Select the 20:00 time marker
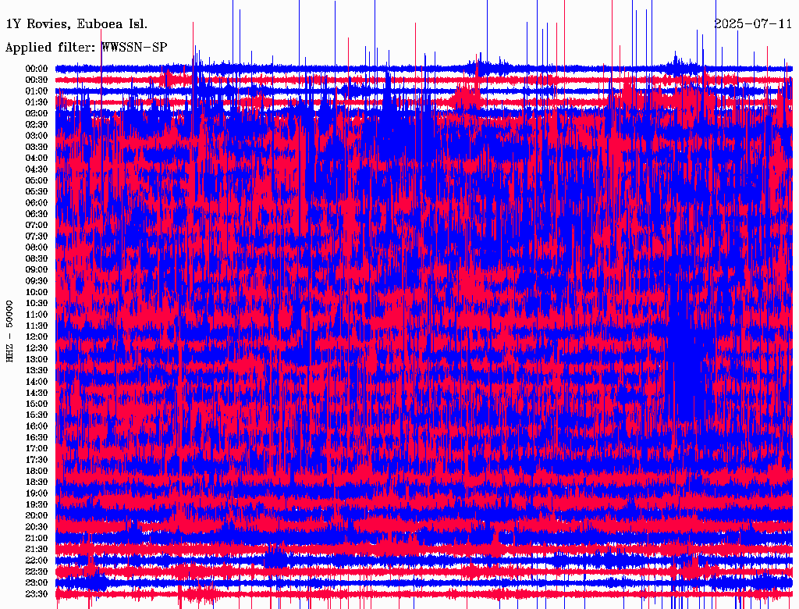Screen dimensions: 799x609 pyautogui.click(x=37, y=515)
